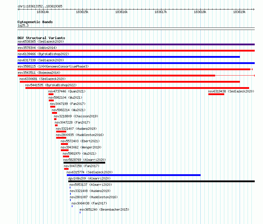Open nsv2800935 (Huddleston2016) label
263x224 pixels.
click(80, 135)
